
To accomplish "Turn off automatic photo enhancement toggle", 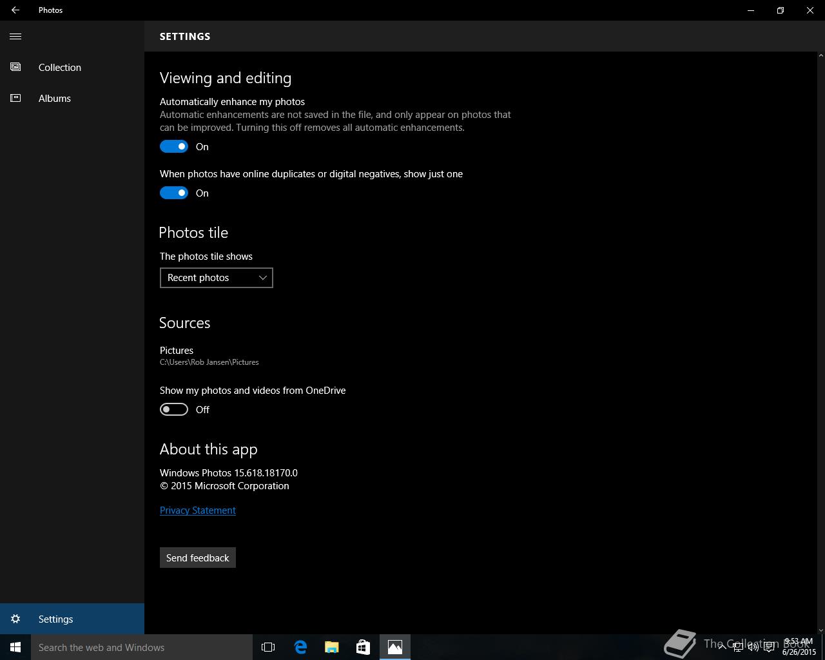I will point(174,146).
